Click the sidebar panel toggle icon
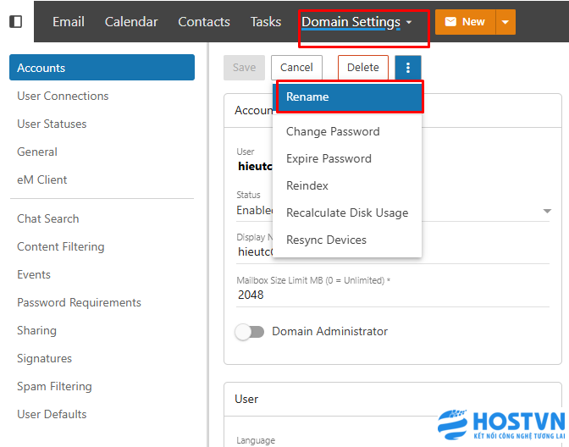Viewport: 569px width, 447px height. [15, 21]
